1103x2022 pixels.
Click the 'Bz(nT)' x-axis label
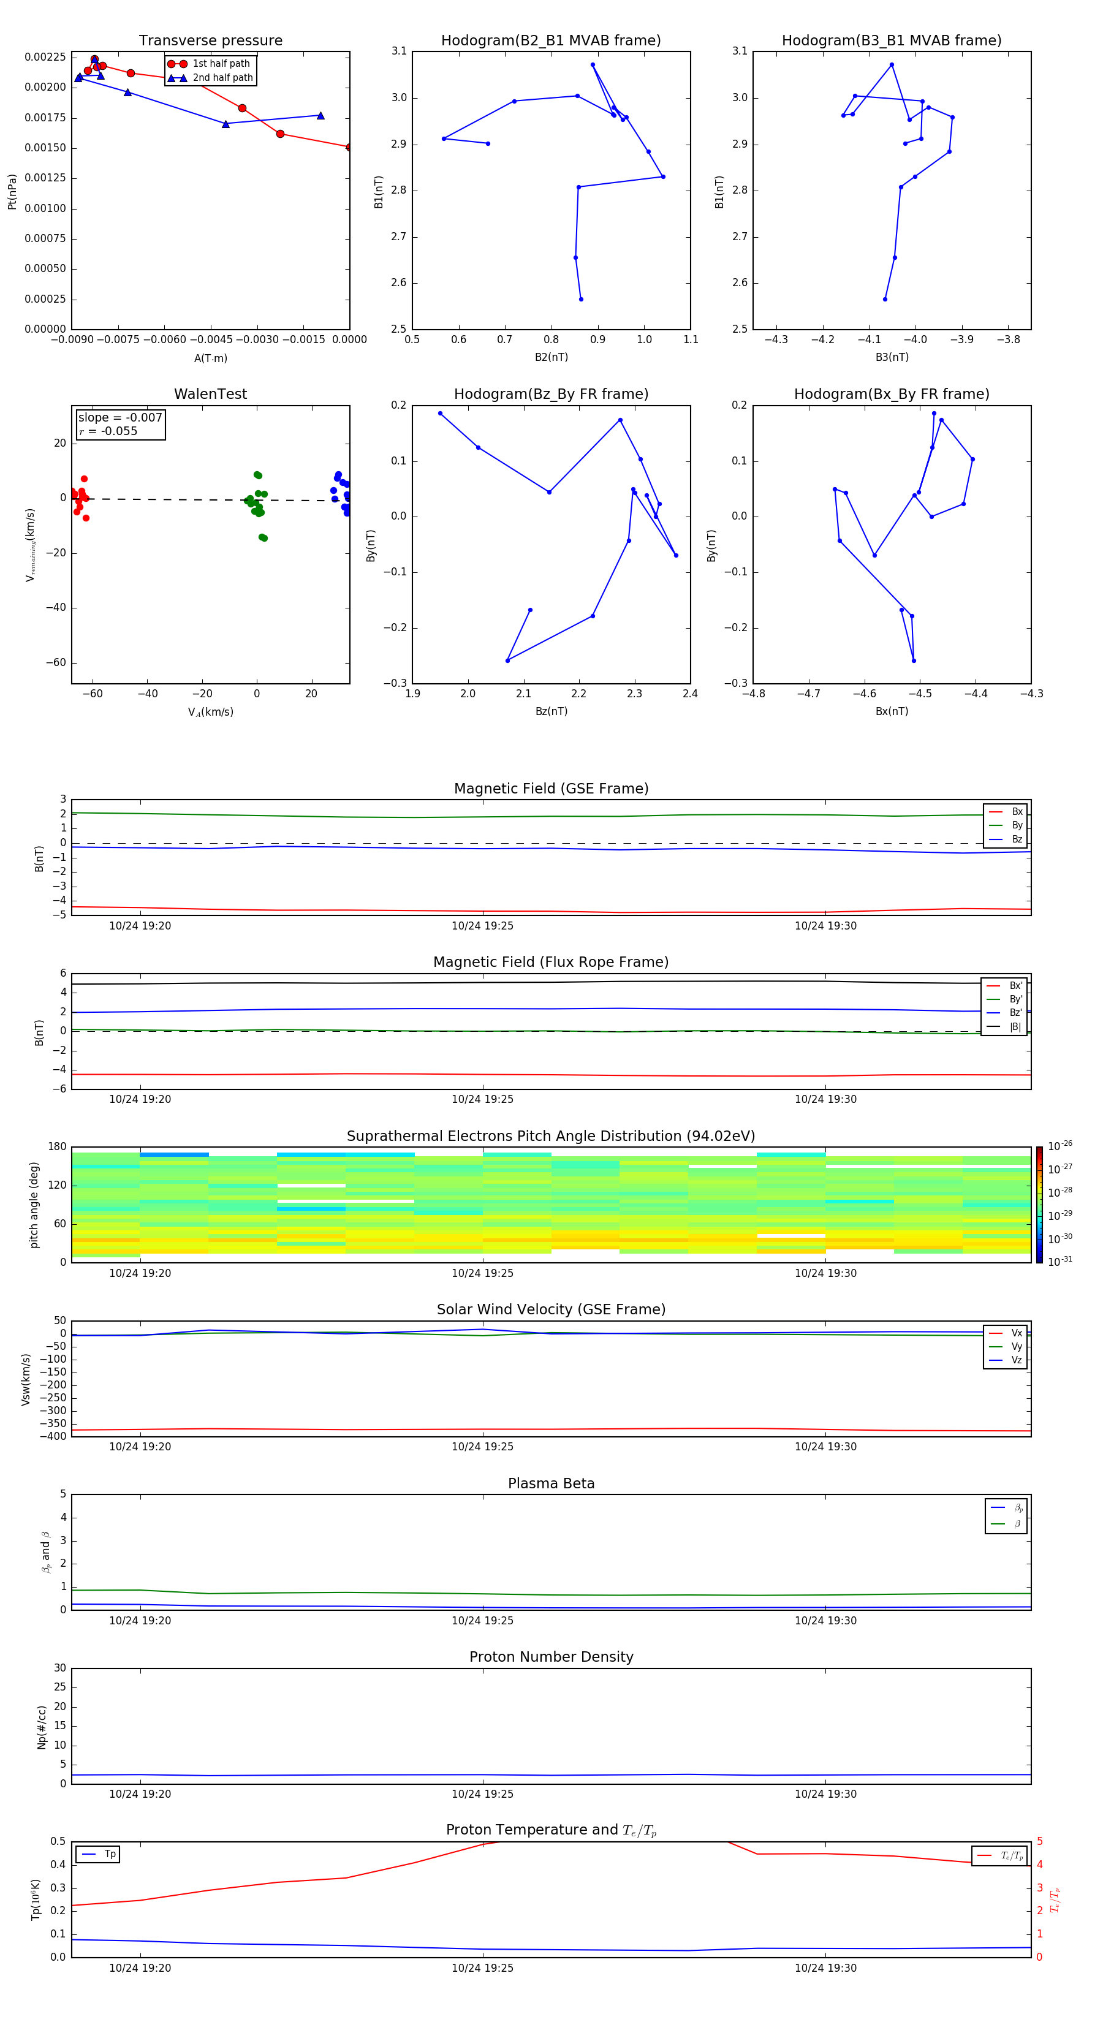tap(551, 711)
